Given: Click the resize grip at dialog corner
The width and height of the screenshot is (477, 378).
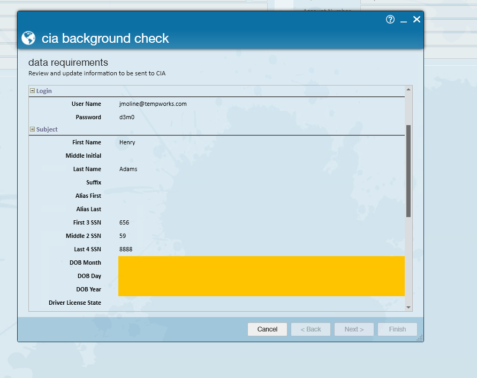Looking at the screenshot, I should pos(420,338).
